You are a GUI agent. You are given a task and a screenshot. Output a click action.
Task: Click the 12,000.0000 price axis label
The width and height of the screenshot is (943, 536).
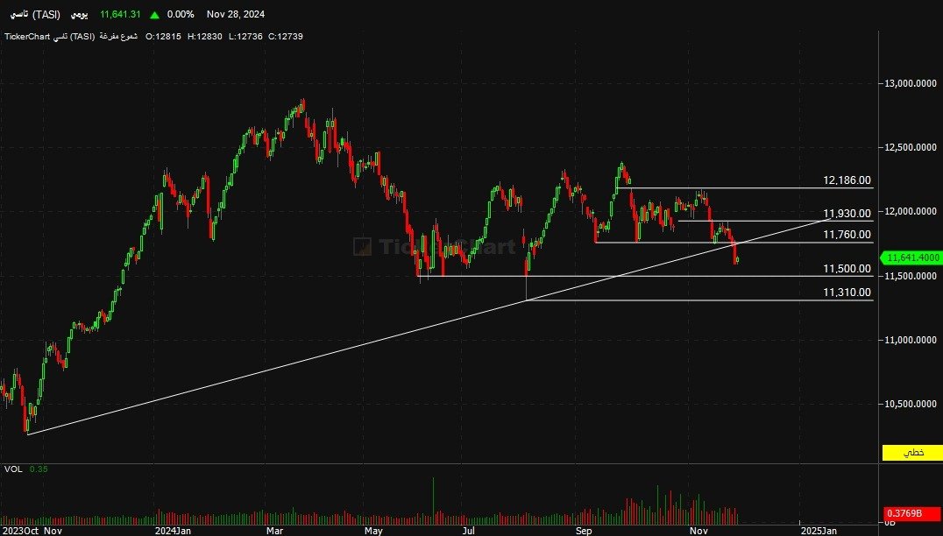pyautogui.click(x=911, y=212)
